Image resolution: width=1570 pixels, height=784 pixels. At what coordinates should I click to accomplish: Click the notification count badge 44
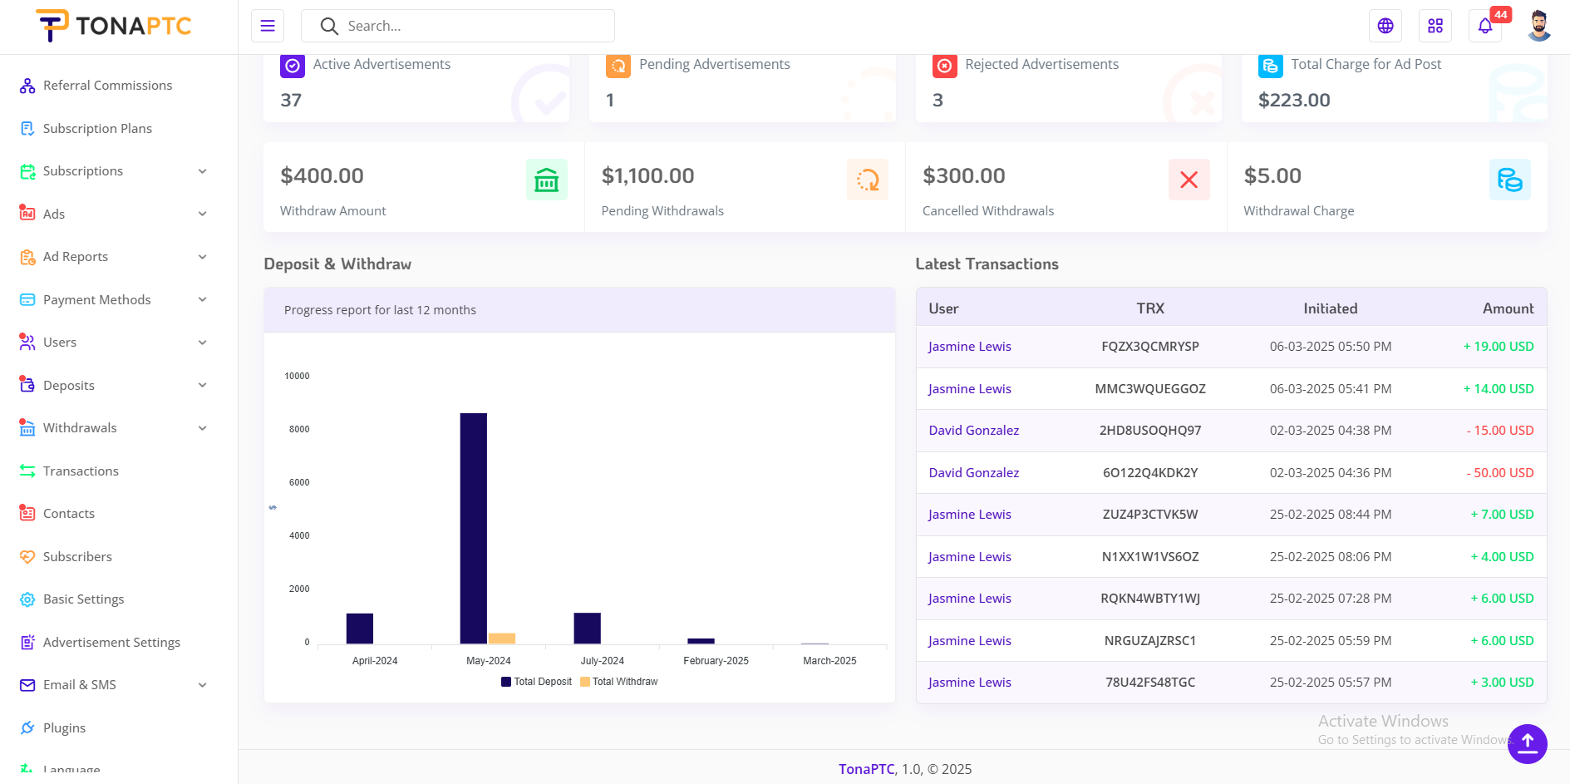[x=1500, y=14]
